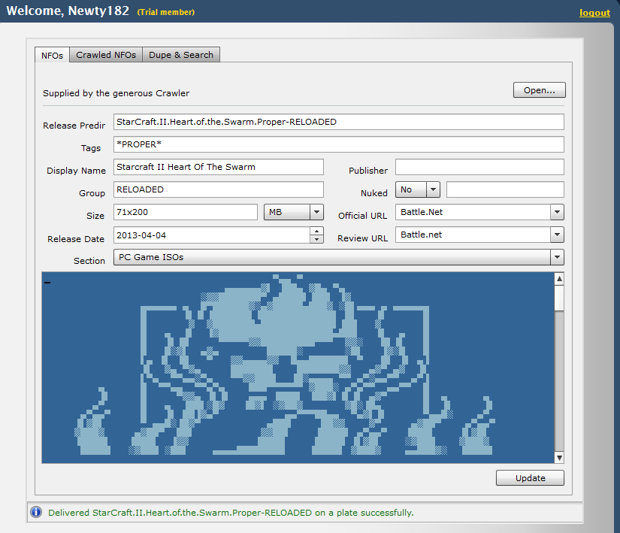Open the MB size unit dropdown
This screenshot has width=620, height=533.
[x=293, y=212]
